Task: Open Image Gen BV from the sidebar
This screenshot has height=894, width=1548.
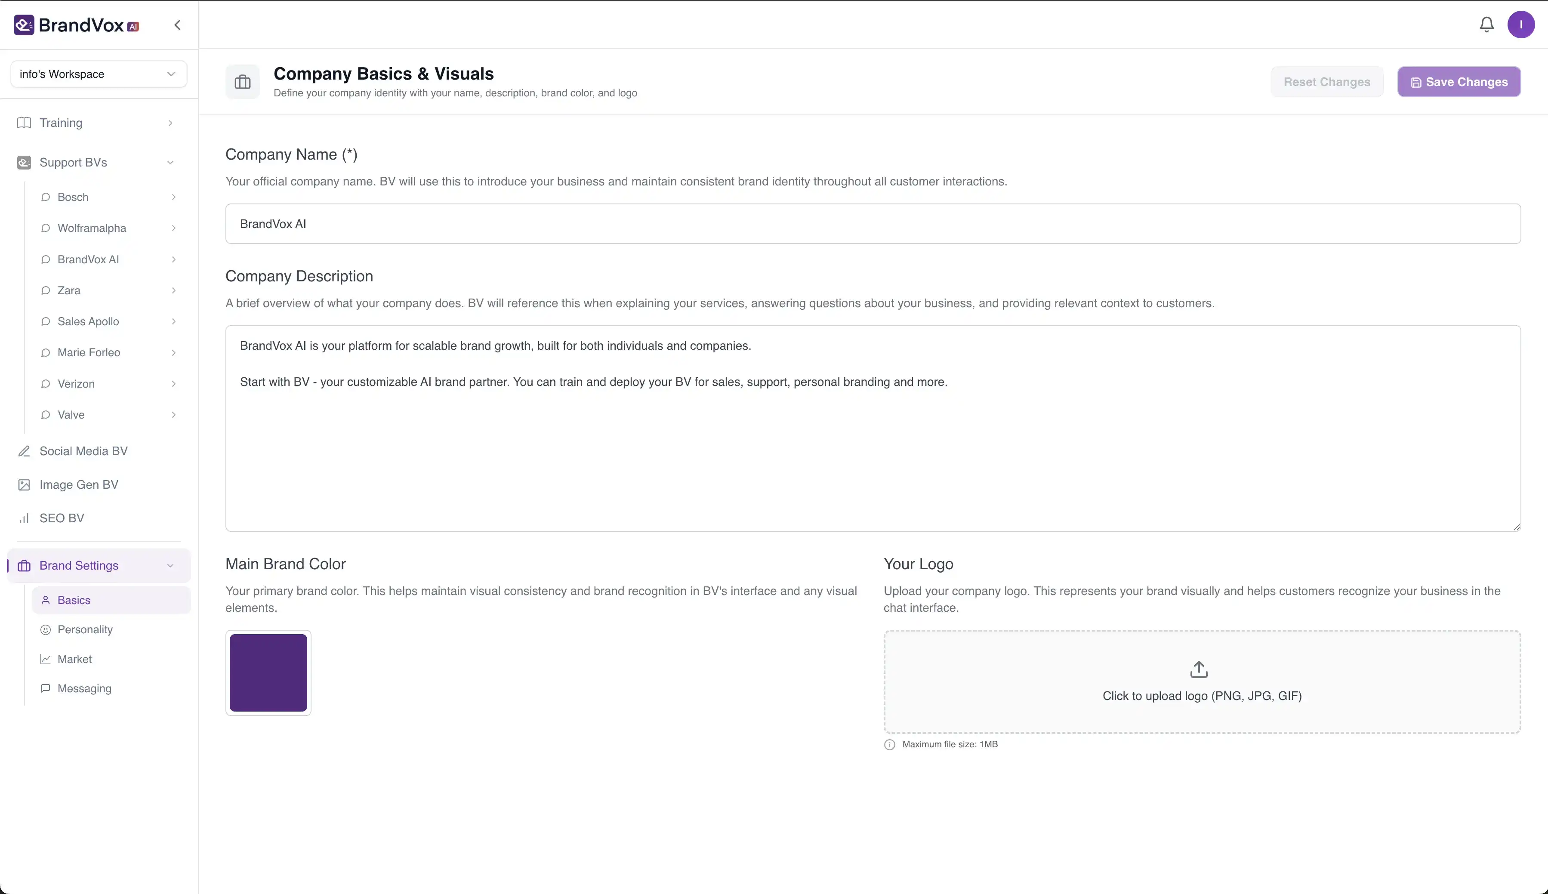Action: (79, 484)
